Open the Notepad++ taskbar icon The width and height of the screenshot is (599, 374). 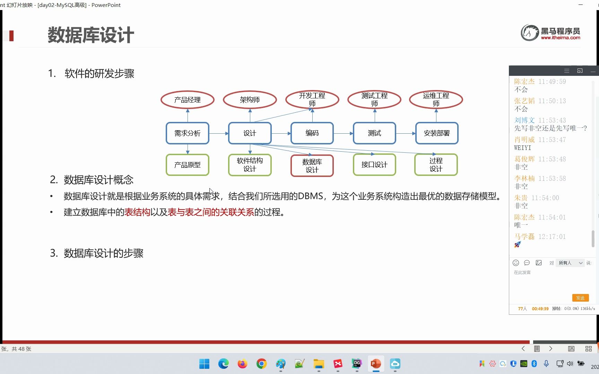point(299,364)
